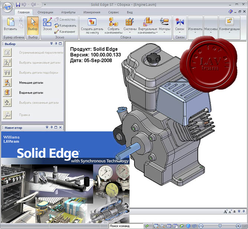
Task: Click the Компонент command
Action: [x=65, y=32]
